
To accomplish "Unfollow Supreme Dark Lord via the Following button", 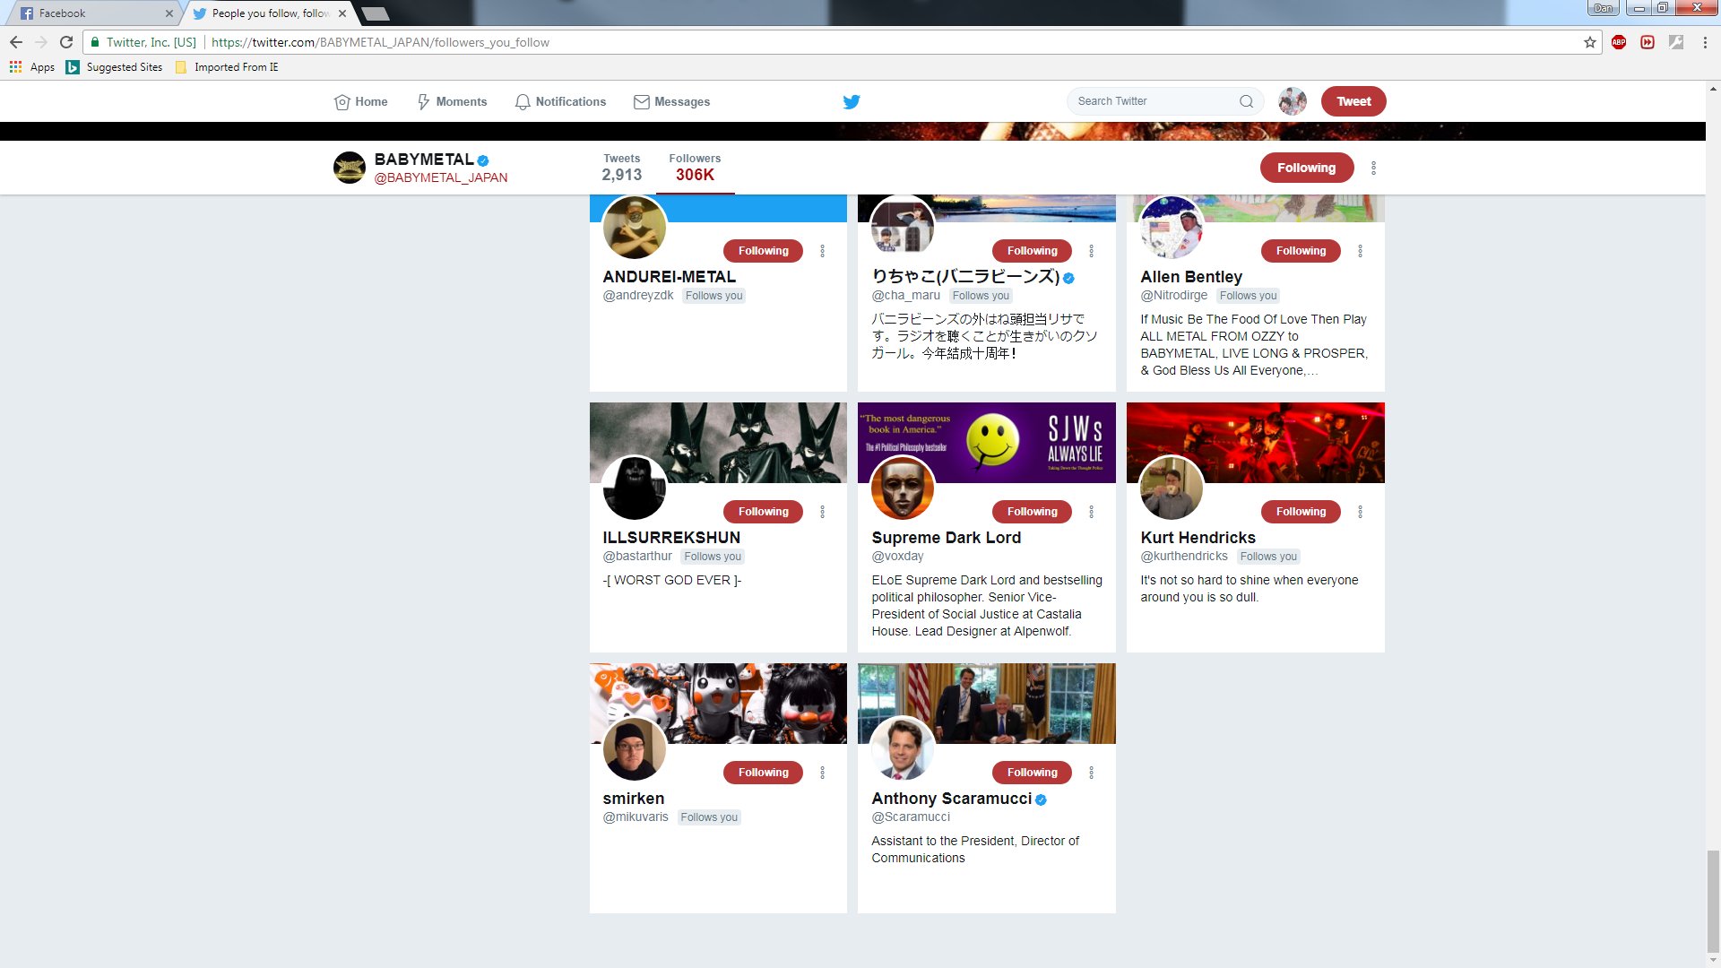I will [x=1031, y=512].
